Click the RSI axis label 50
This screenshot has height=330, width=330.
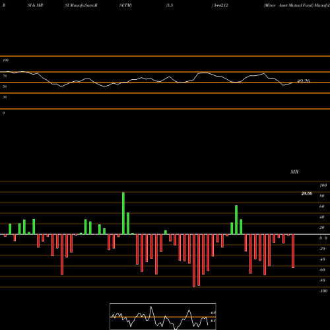(5, 86)
